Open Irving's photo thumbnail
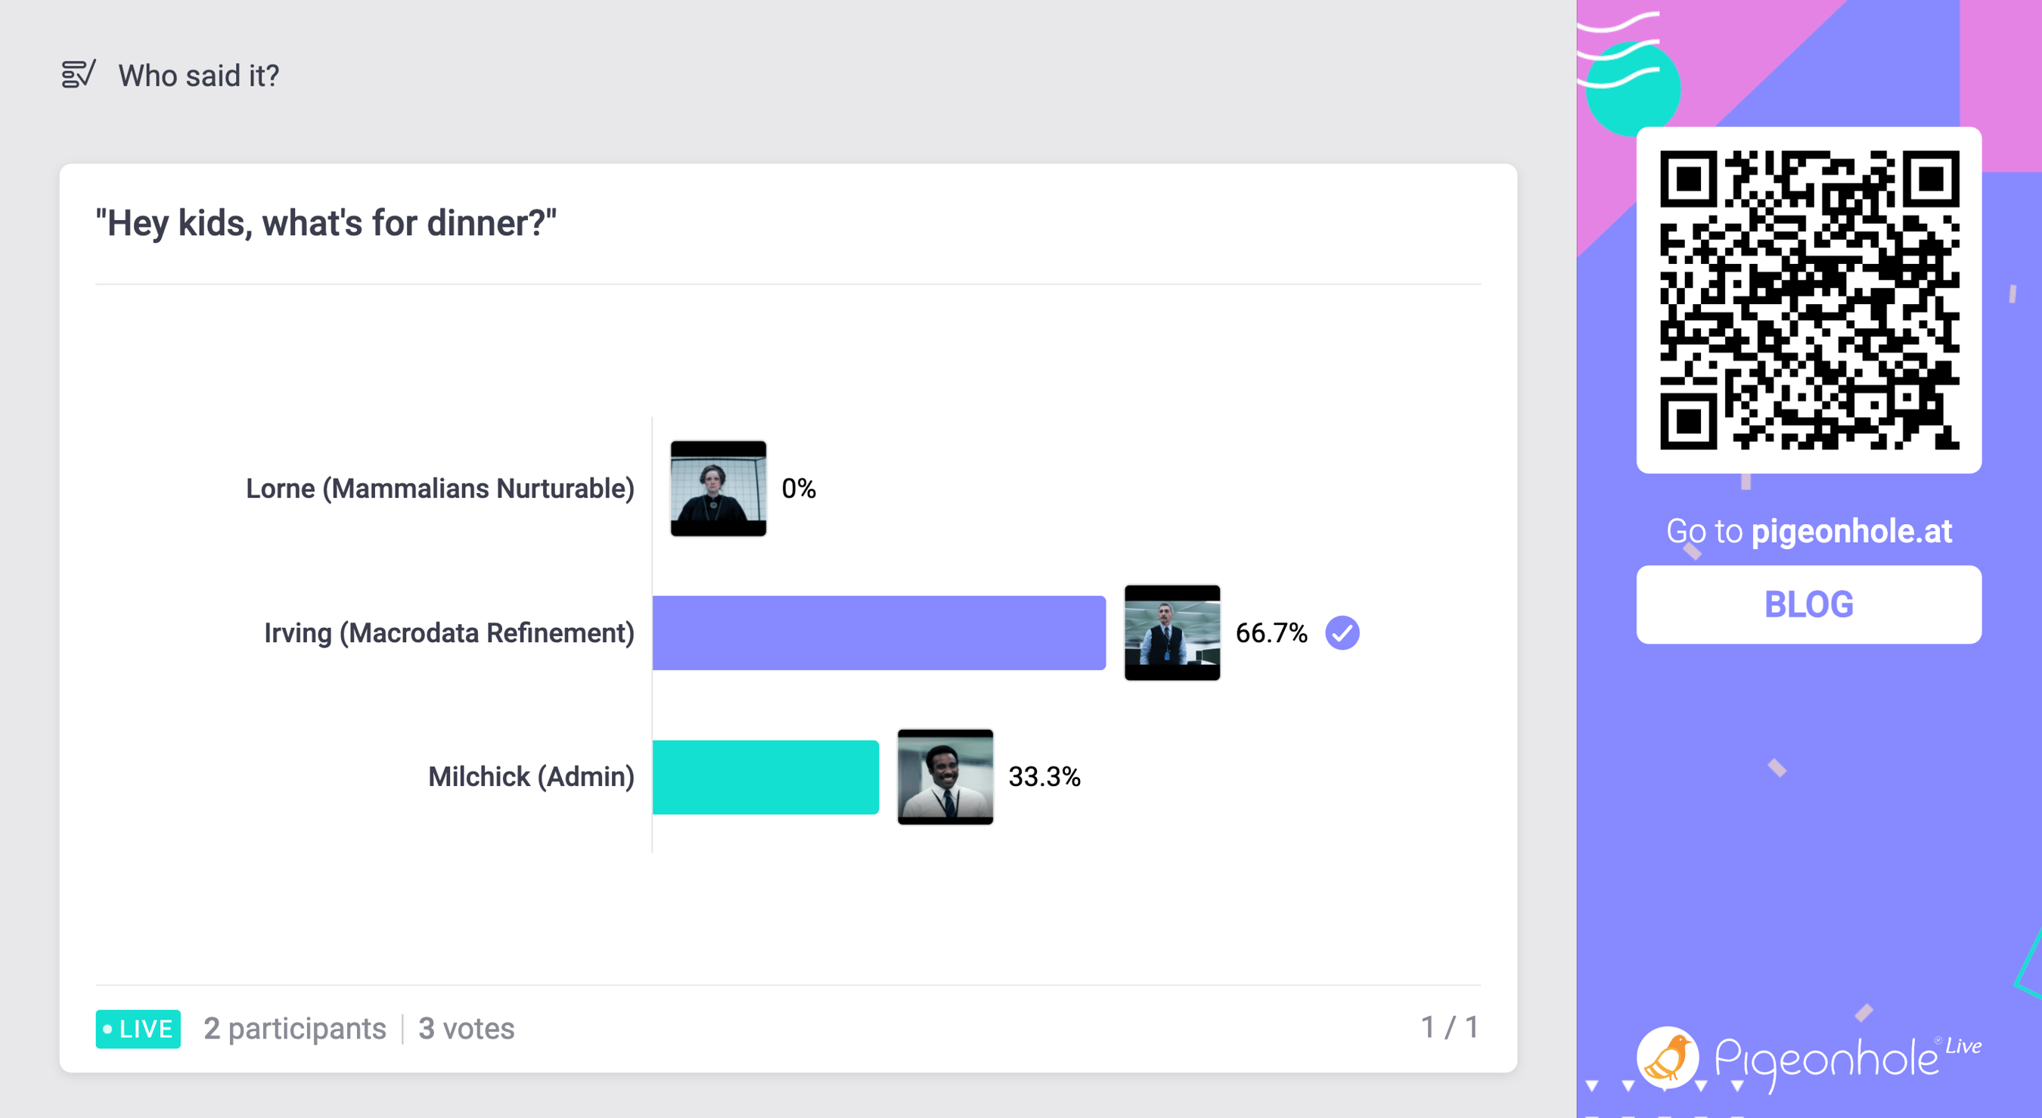 (x=1172, y=632)
